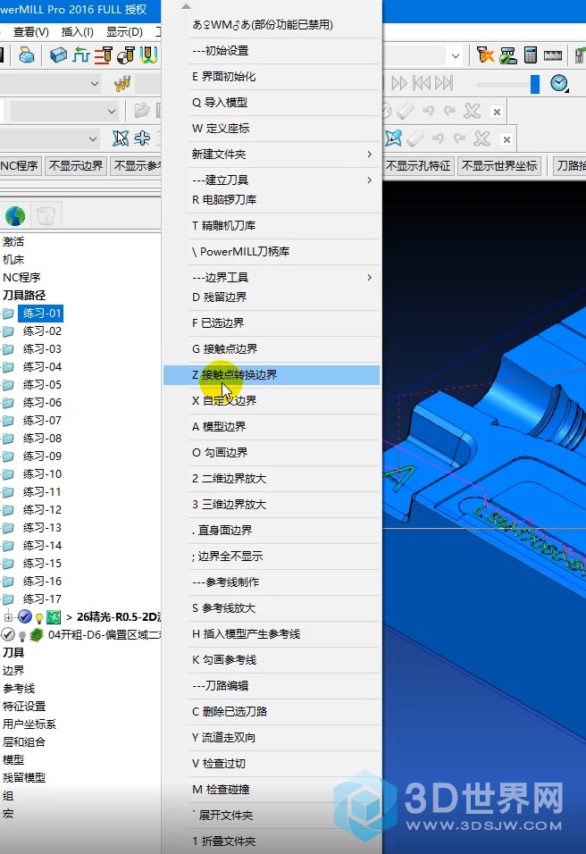Click the blue cross-shaped pattern icon

(142, 138)
